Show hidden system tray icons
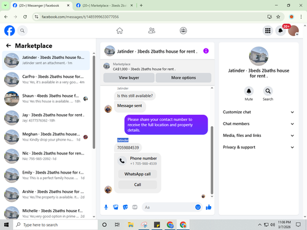 tap(260, 225)
